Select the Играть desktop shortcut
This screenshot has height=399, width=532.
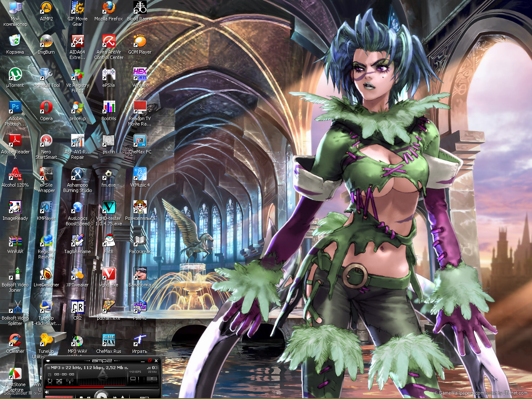tap(140, 340)
